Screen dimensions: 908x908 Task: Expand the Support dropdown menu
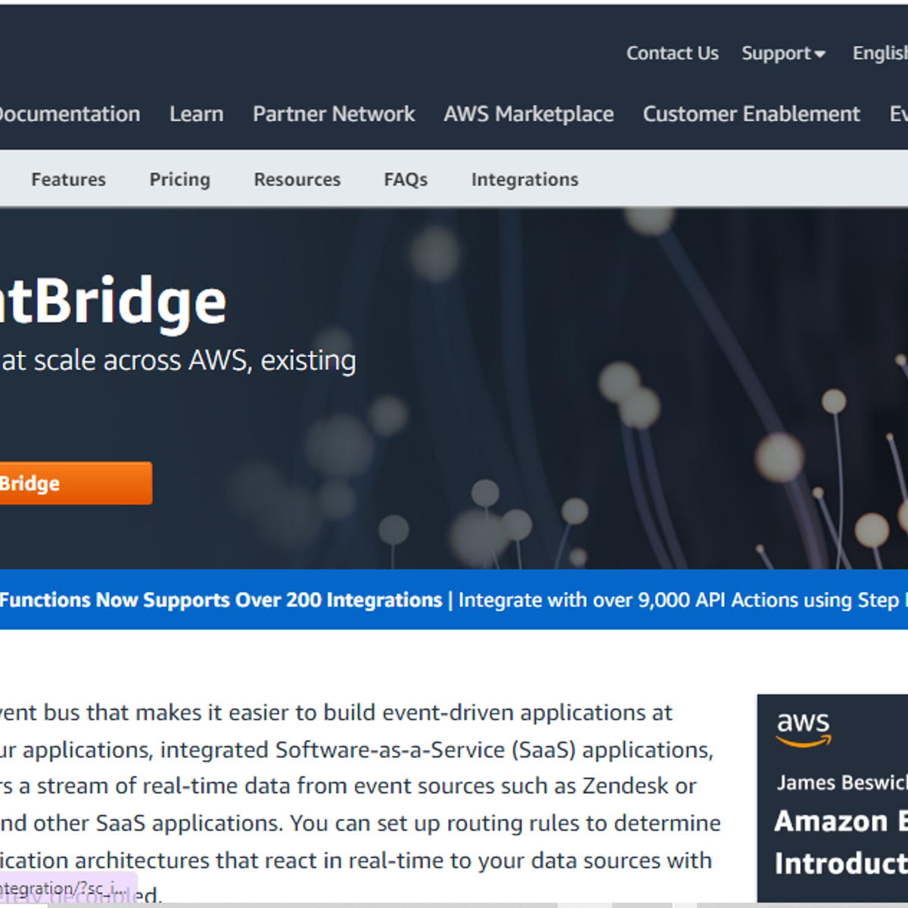coord(783,54)
